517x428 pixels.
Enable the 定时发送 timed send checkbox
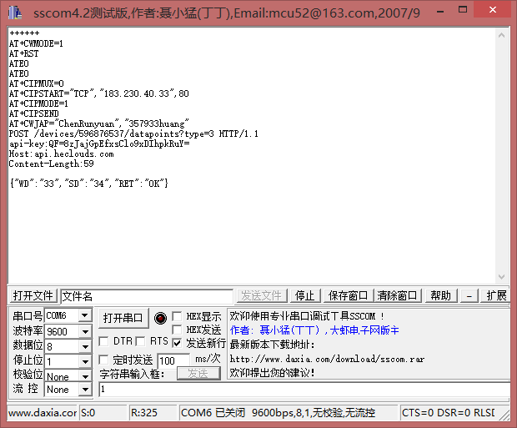click(x=104, y=360)
